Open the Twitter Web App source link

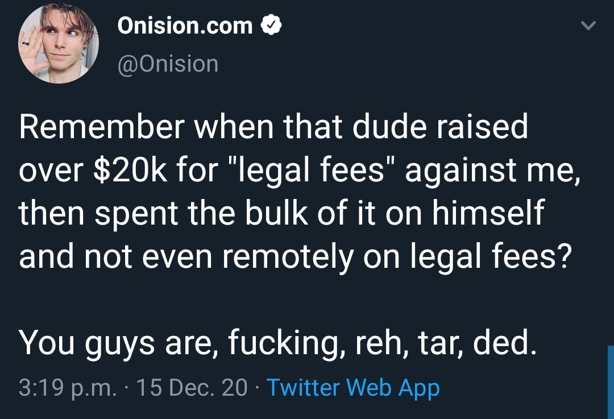point(353,388)
